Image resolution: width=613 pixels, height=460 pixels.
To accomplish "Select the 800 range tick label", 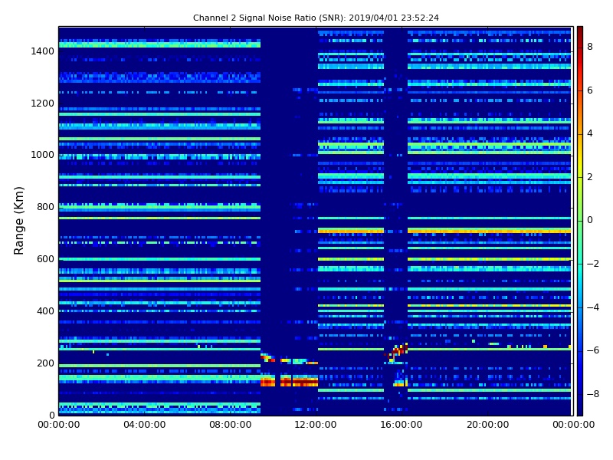I will coord(45,207).
